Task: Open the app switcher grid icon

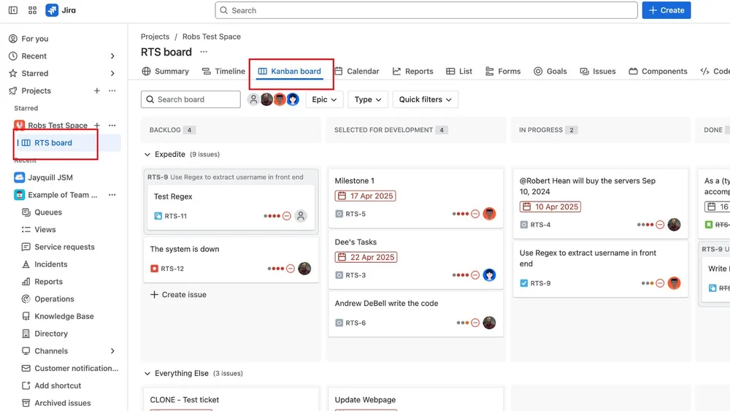Action: [32, 10]
